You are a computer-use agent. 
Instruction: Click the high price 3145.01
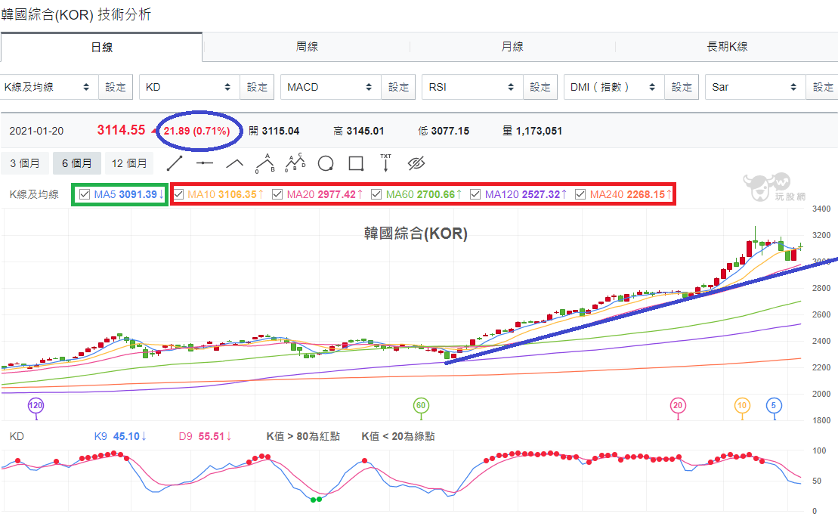(x=365, y=131)
